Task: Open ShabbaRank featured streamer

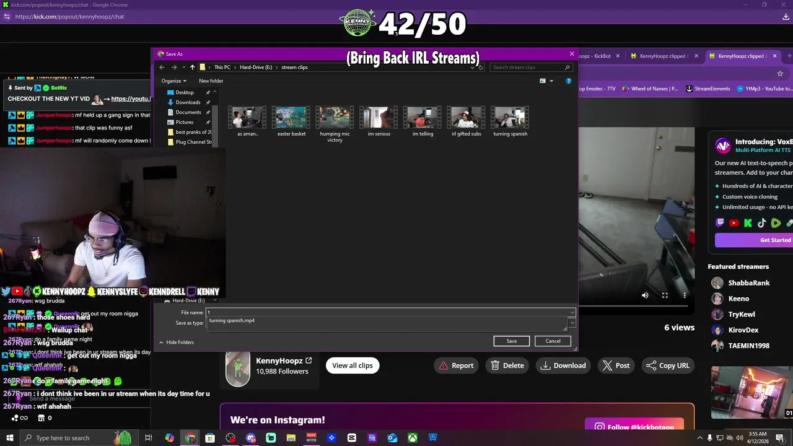Action: 741,282
